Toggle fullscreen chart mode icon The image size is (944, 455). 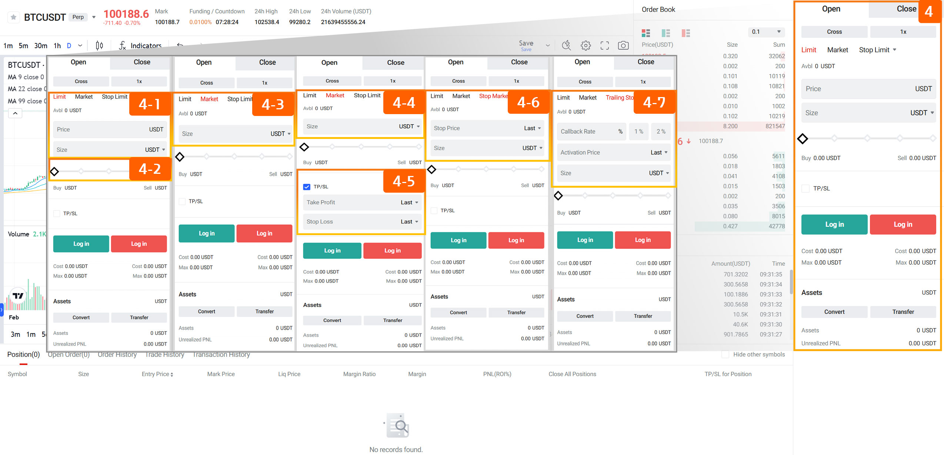click(604, 46)
